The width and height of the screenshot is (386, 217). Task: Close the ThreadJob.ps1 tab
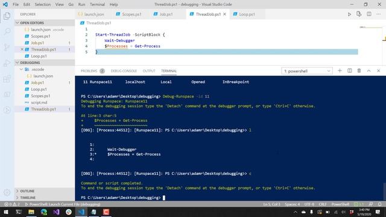pyautogui.click(x=224, y=14)
